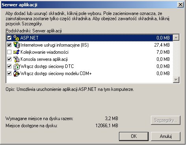Click the Internetowe usługi informacyjne (IIS) icon
The image size is (186, 145).
pyautogui.click(x=17, y=45)
